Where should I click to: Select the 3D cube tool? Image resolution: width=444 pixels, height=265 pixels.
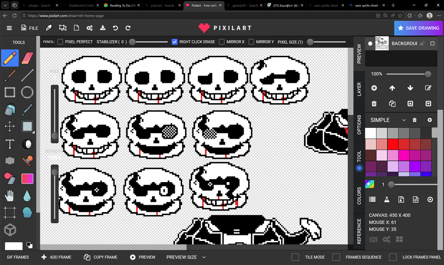pyautogui.click(x=10, y=230)
